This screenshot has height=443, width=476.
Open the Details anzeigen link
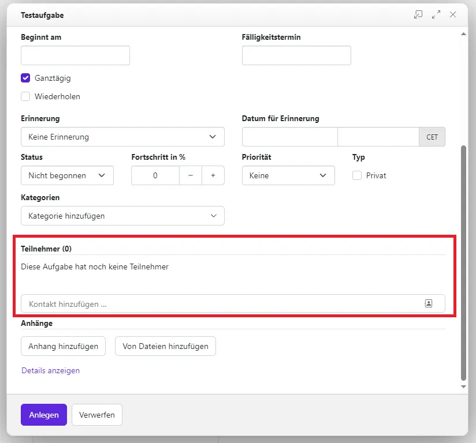51,371
